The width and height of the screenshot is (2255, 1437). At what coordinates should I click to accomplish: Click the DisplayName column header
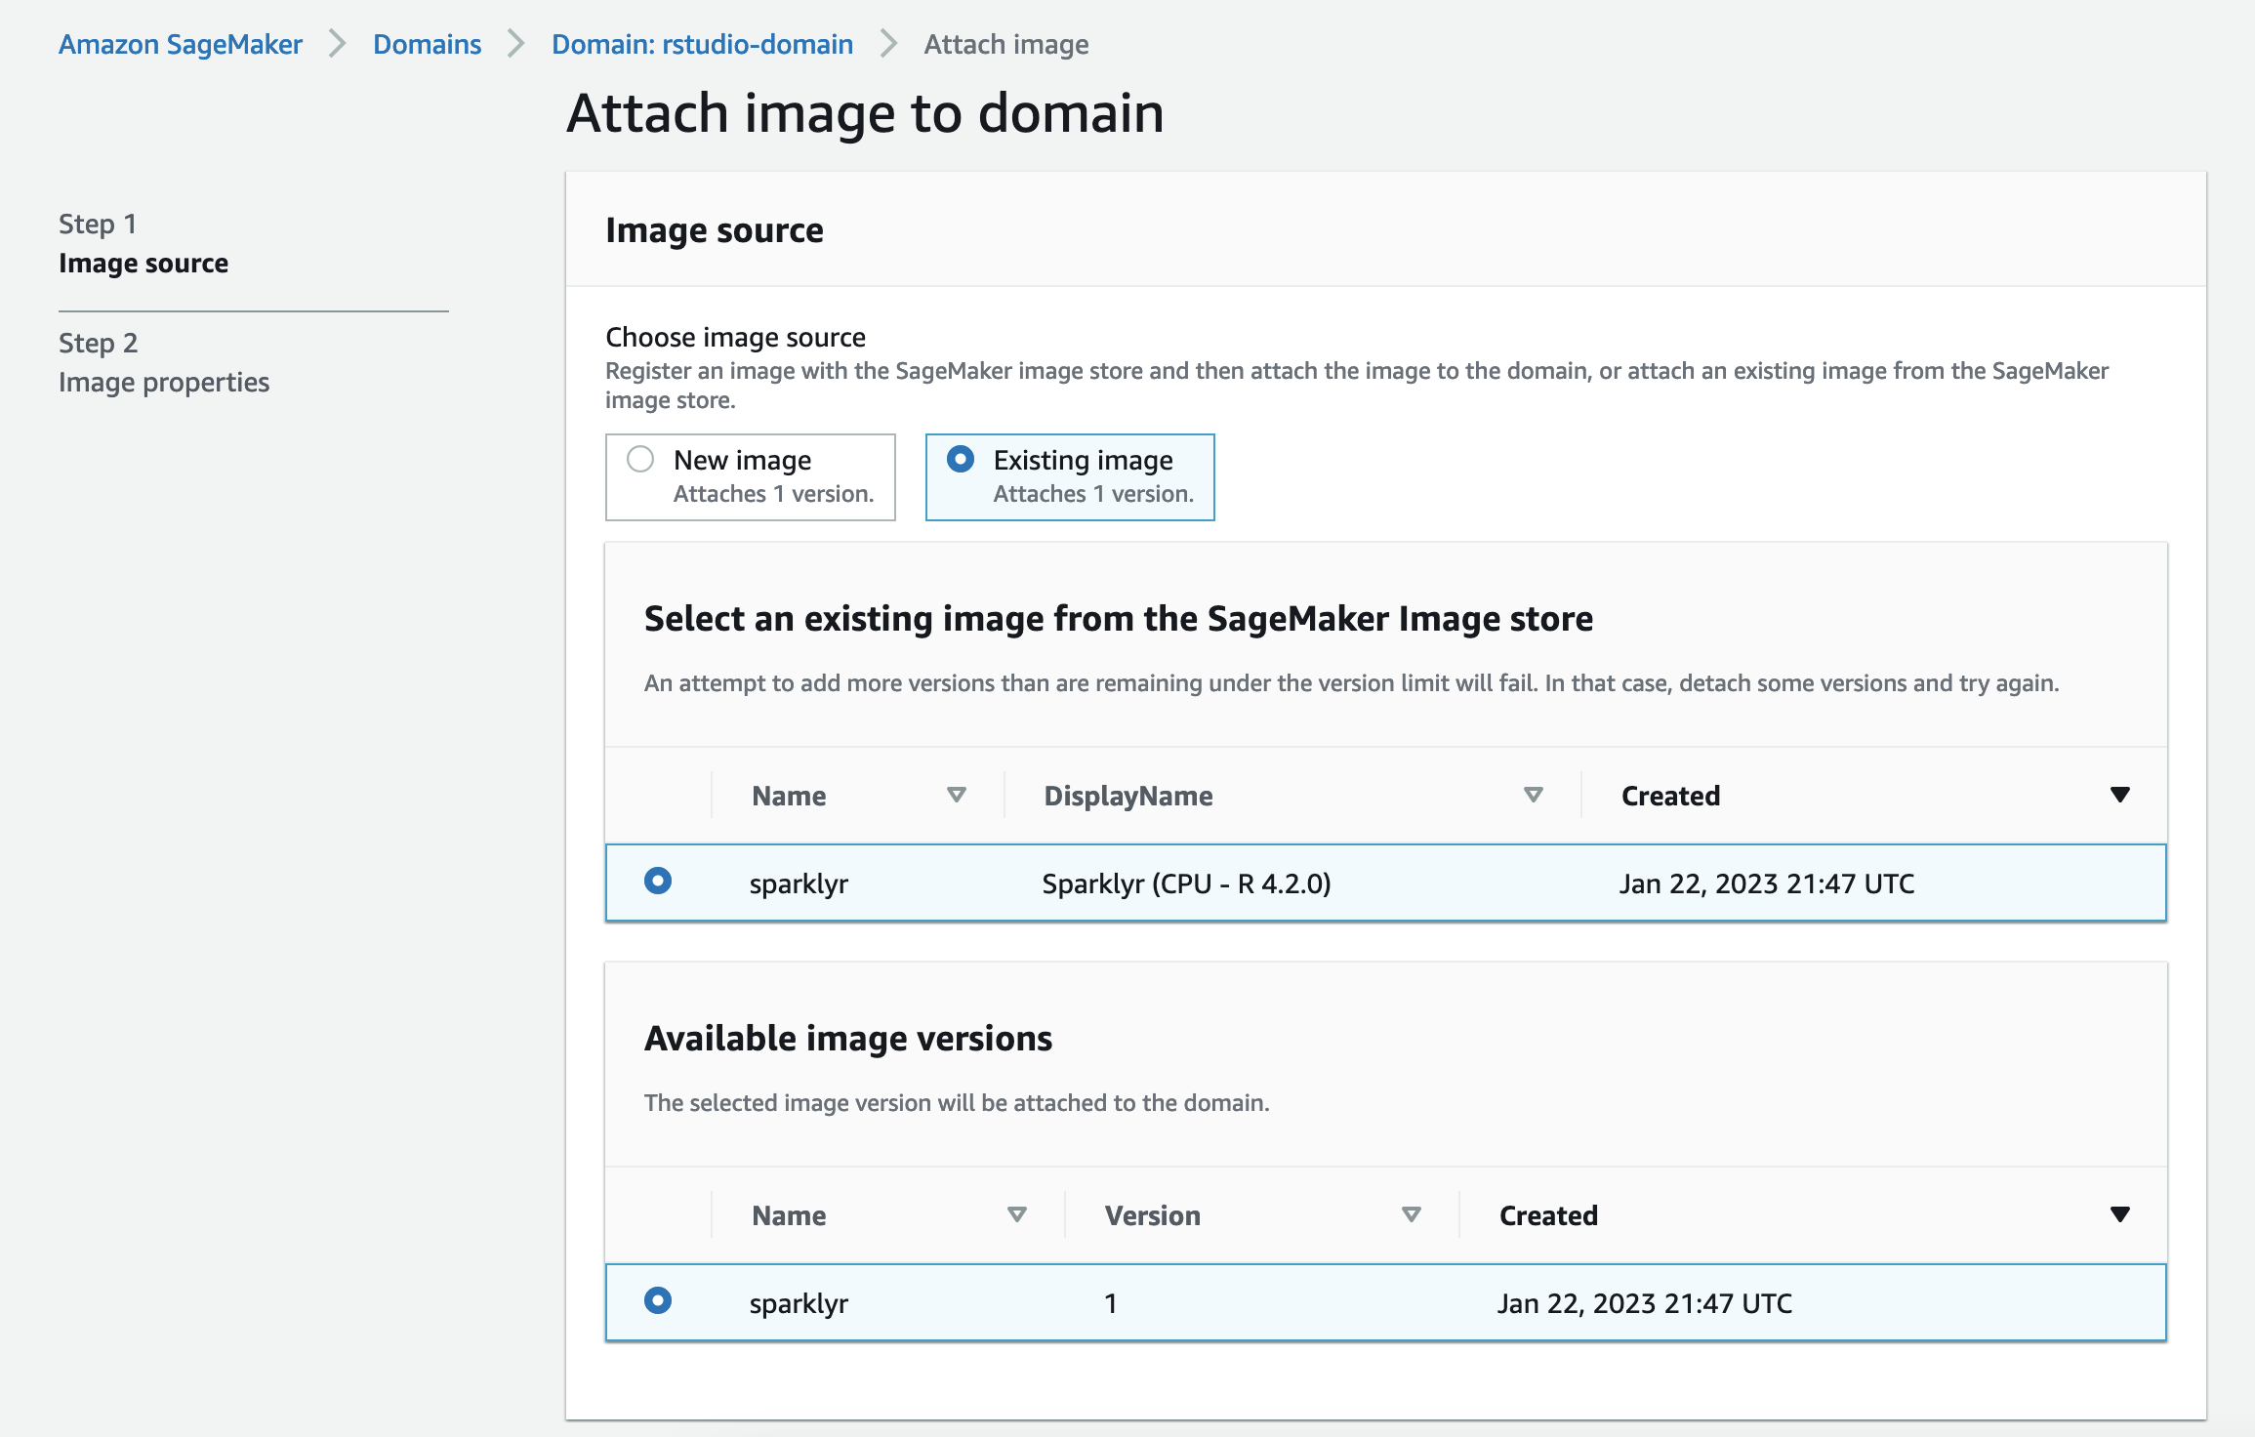pos(1128,796)
